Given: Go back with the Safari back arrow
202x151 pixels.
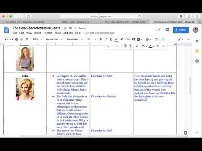Looking at the screenshot, I should pyautogui.click(x=16, y=16).
